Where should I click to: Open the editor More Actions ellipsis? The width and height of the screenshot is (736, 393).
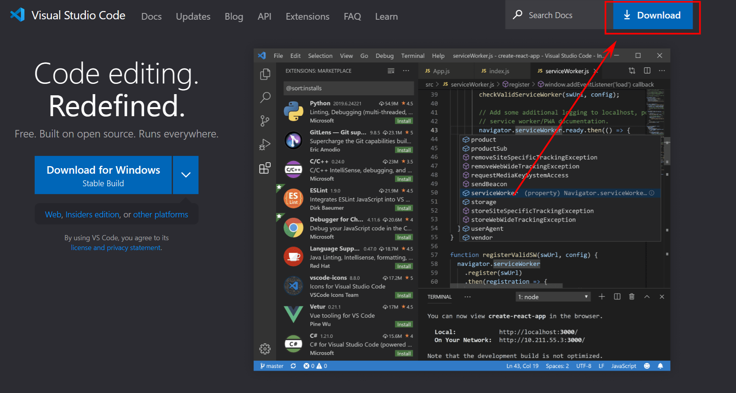point(662,71)
